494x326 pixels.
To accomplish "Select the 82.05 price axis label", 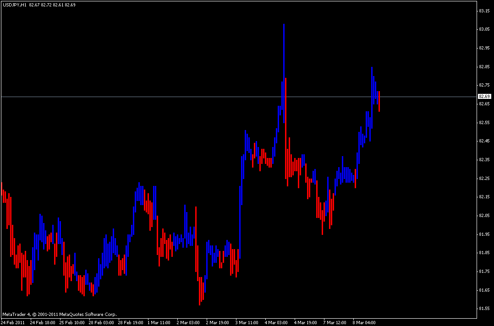I will (x=484, y=215).
